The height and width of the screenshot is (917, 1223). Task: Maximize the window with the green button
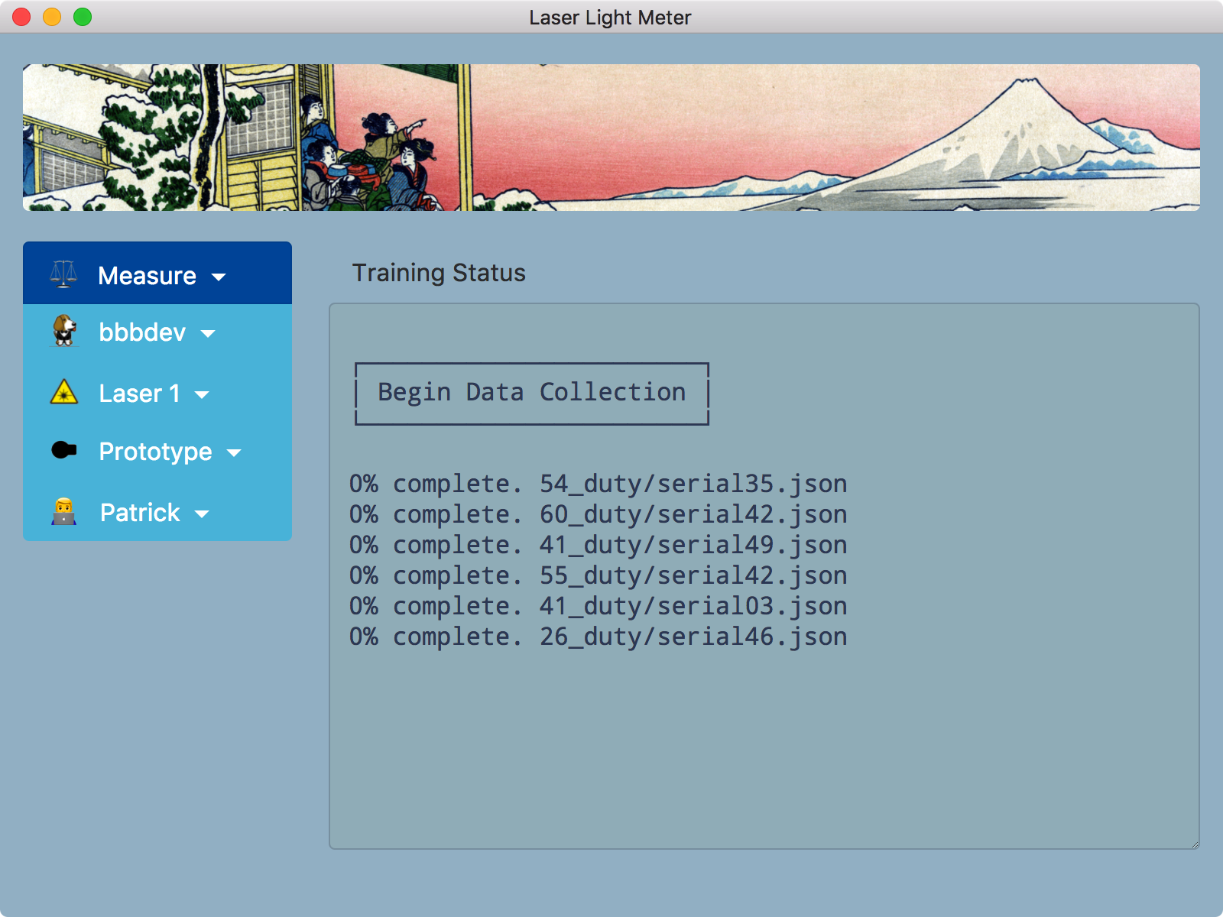(83, 17)
